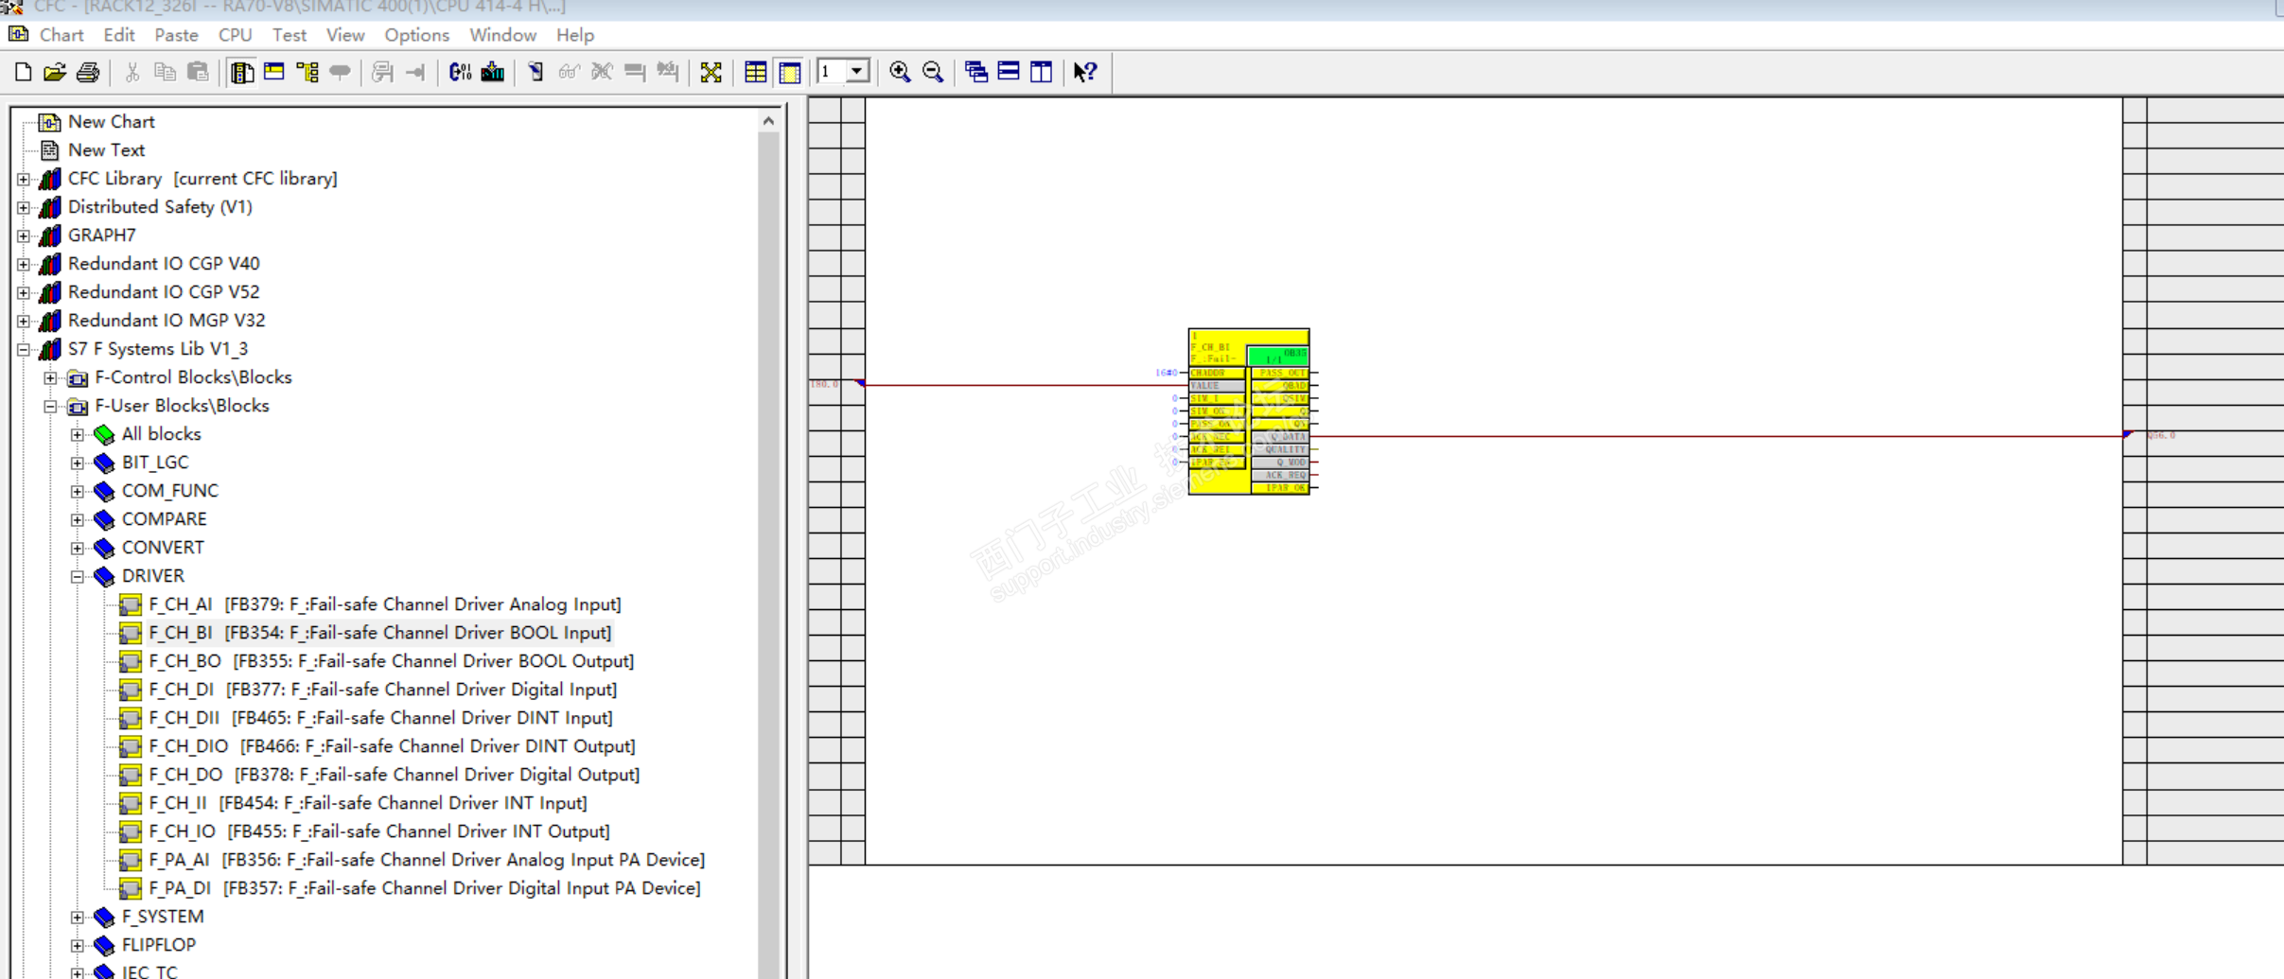Screen dimensions: 2284x979
Task: Tile windows vertically using toolbar icon
Action: coord(1041,72)
